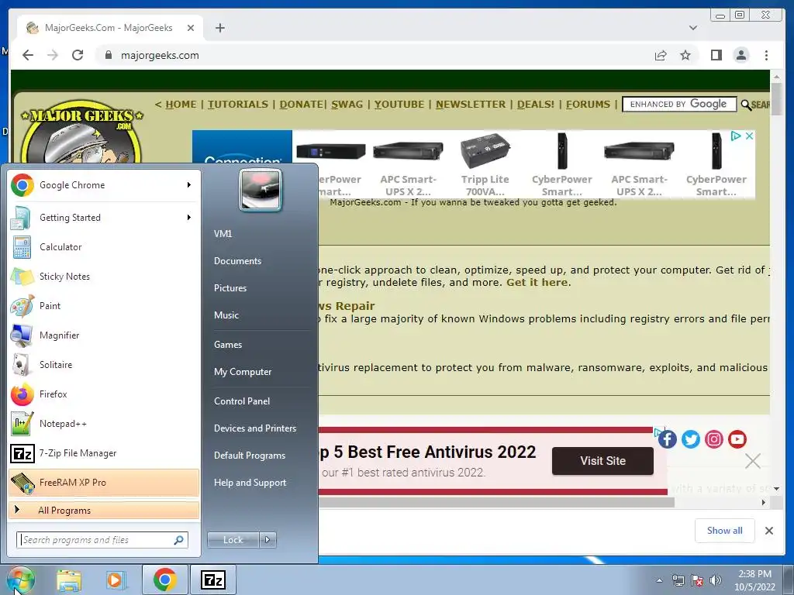Launch FreeRAM XP Pro from Start menu
This screenshot has height=595, width=794.
pos(104,482)
